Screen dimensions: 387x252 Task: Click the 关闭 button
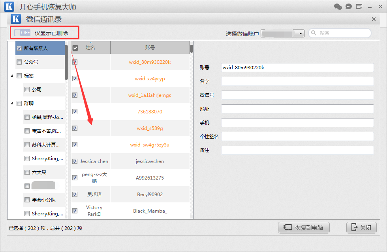[361, 228]
